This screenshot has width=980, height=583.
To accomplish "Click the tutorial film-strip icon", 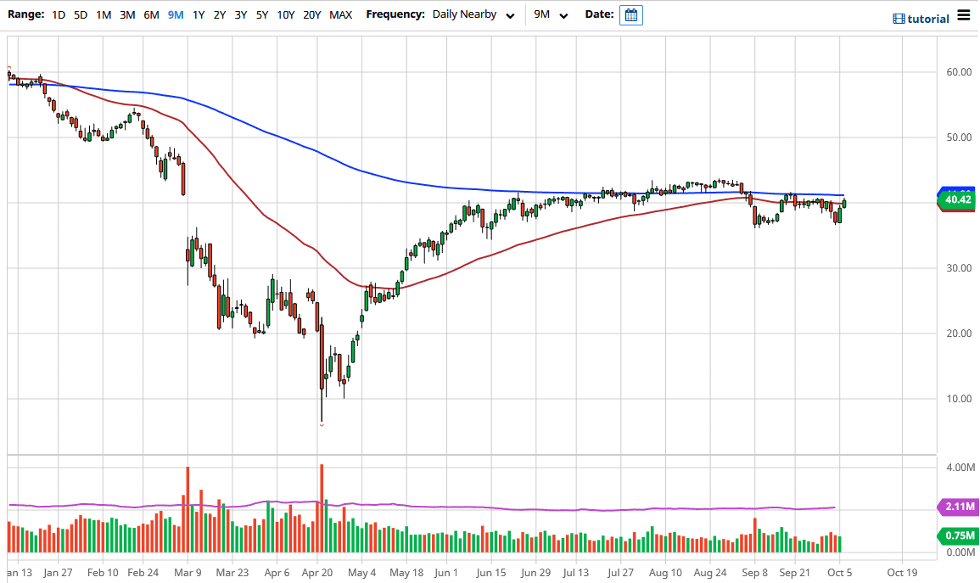I will 897,18.
